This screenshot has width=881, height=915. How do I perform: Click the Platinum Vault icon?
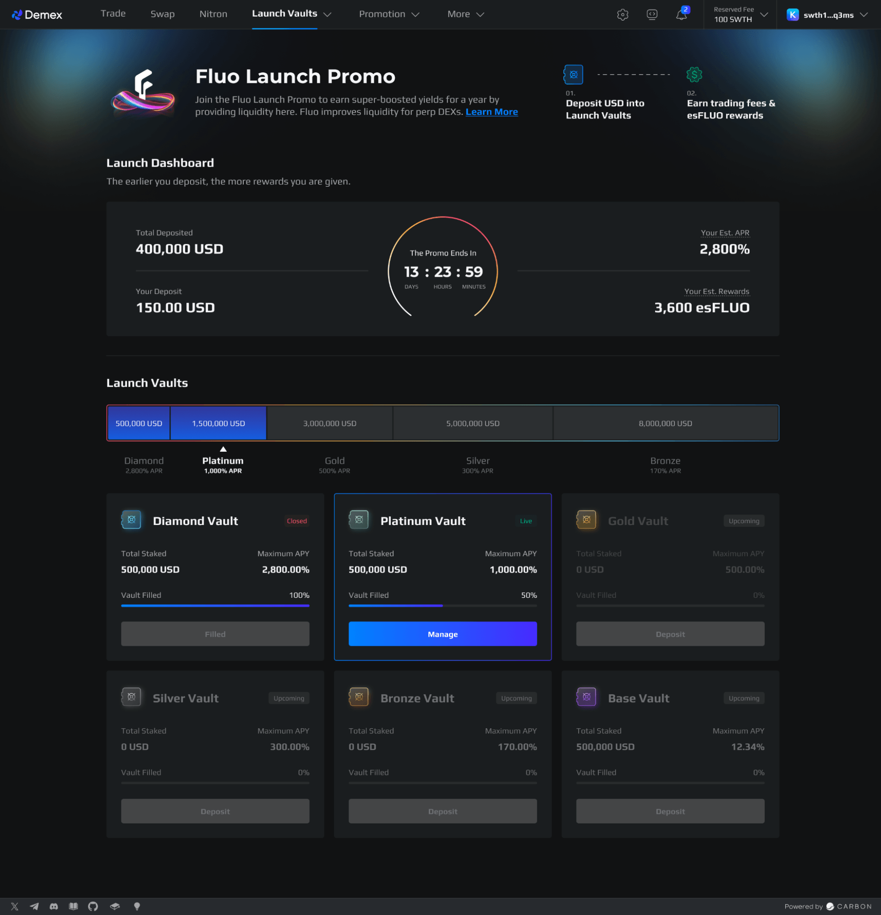click(359, 520)
